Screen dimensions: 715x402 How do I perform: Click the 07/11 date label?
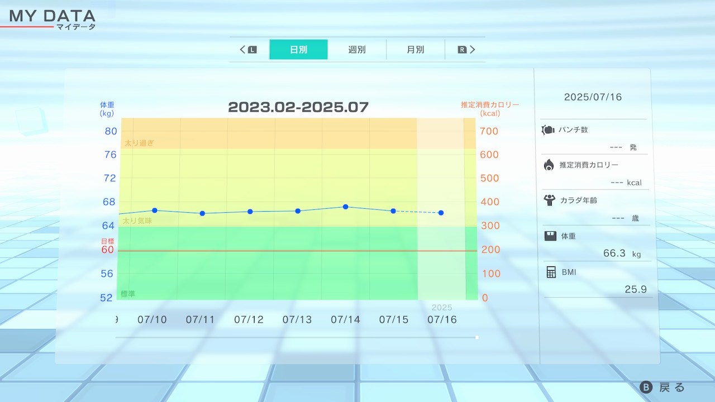point(201,320)
